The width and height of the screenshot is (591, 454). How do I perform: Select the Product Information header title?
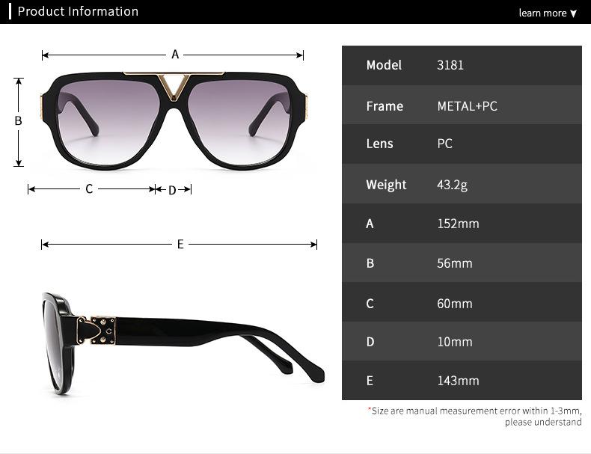click(x=78, y=11)
